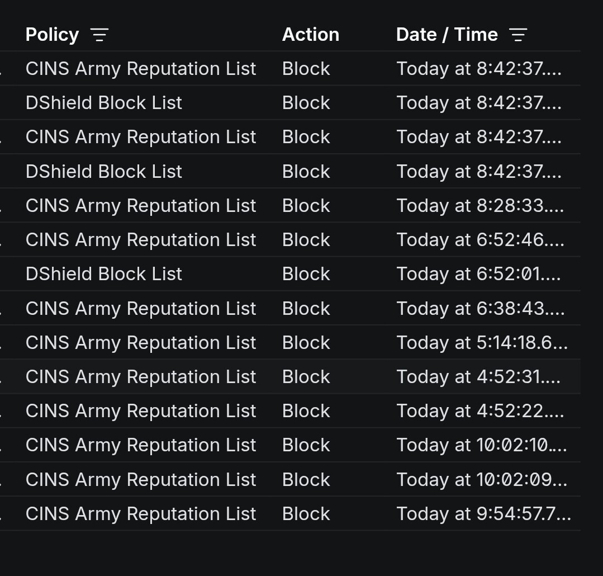Open the Policy column filter icon

point(99,35)
